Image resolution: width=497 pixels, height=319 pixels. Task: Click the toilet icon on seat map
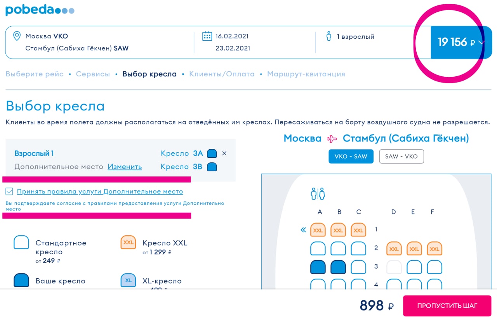318,193
